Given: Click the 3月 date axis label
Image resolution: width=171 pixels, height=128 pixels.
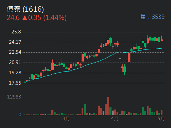Looking at the screenshot, I should click(x=66, y=118).
